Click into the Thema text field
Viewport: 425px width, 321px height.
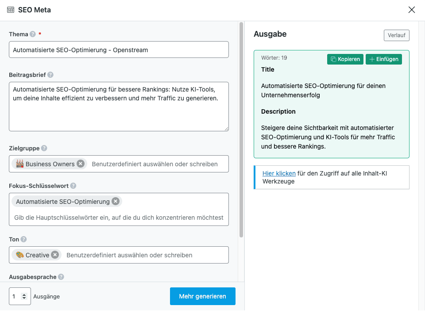119,50
